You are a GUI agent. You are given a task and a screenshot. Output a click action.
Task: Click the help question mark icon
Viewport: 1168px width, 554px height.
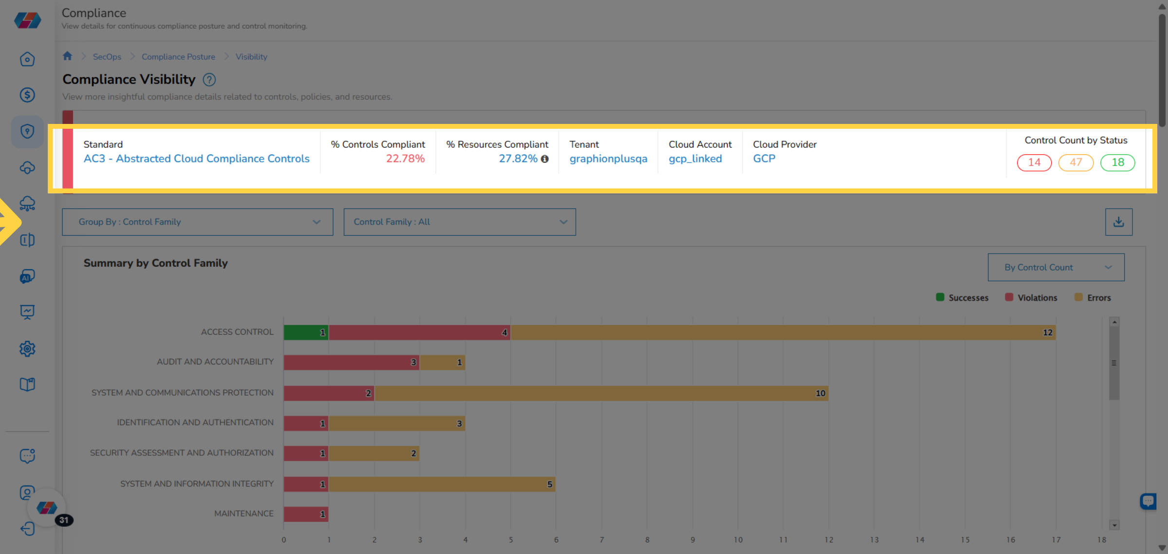tap(209, 80)
